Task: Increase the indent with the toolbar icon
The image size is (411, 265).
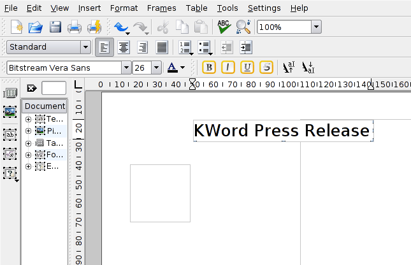Action: pyautogui.click(x=245, y=47)
